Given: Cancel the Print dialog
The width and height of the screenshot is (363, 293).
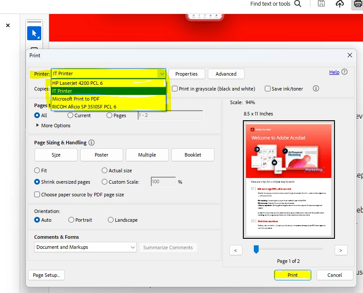Looking at the screenshot, I should point(335,275).
